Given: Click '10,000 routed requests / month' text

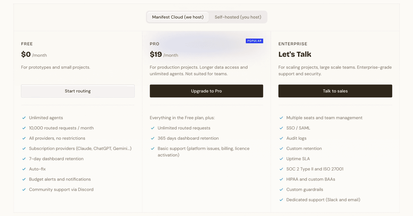Looking at the screenshot, I should (x=61, y=128).
